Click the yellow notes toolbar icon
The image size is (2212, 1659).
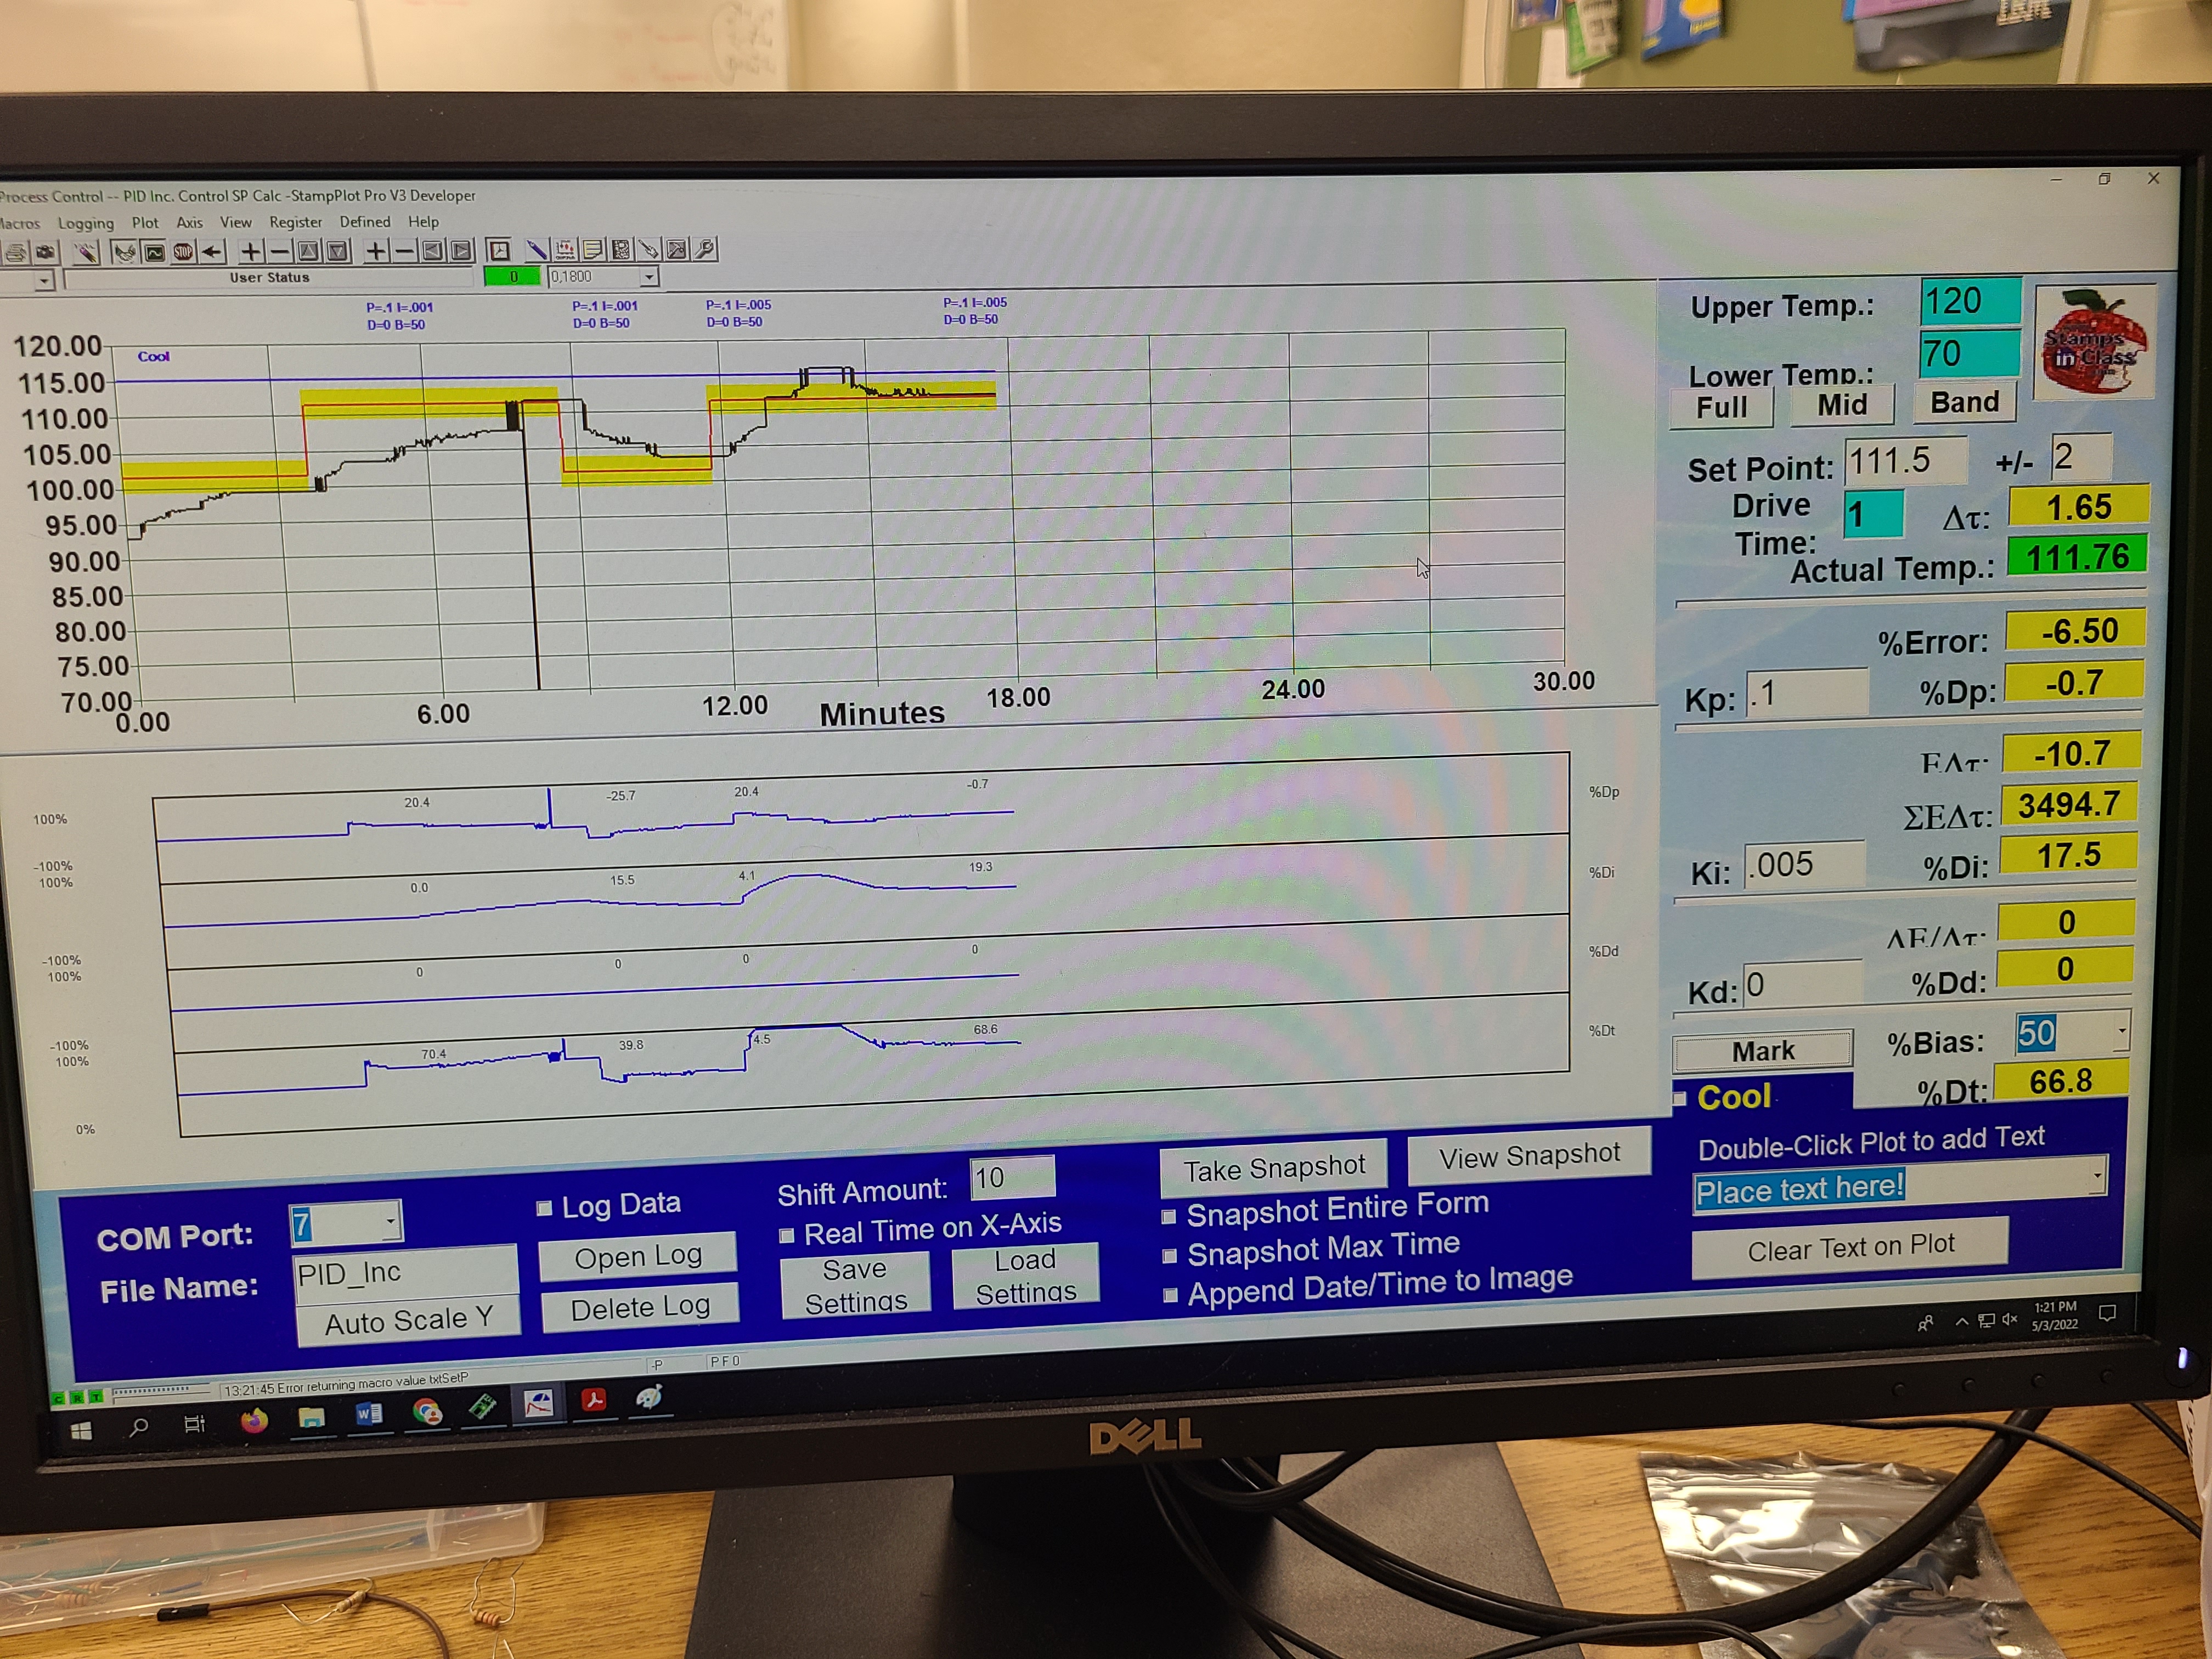tap(592, 249)
